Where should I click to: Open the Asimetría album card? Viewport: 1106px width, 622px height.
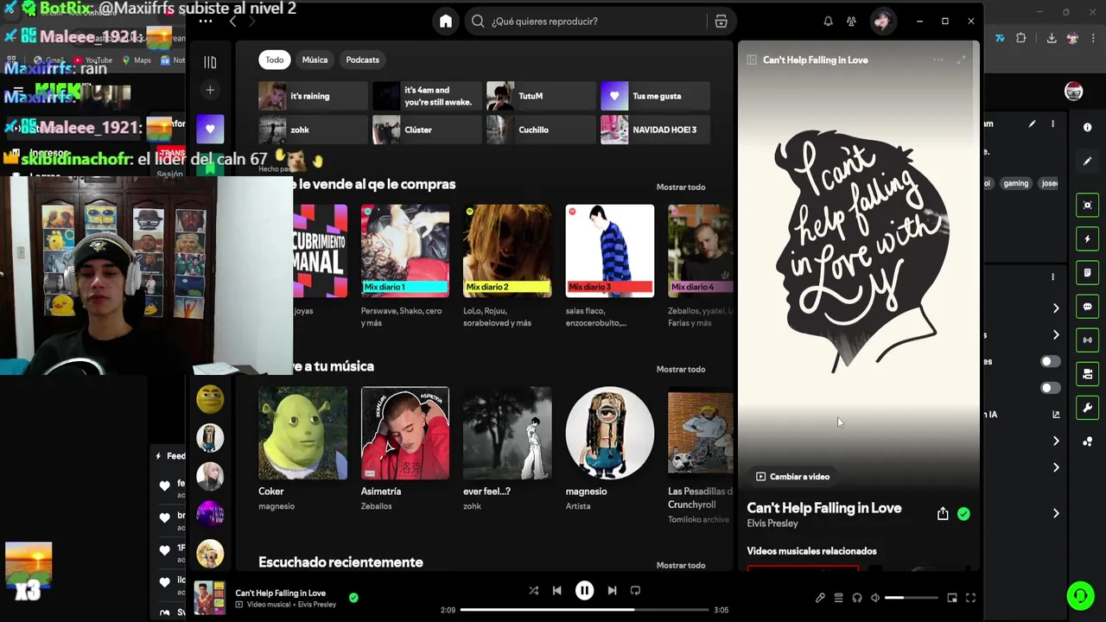(x=405, y=449)
